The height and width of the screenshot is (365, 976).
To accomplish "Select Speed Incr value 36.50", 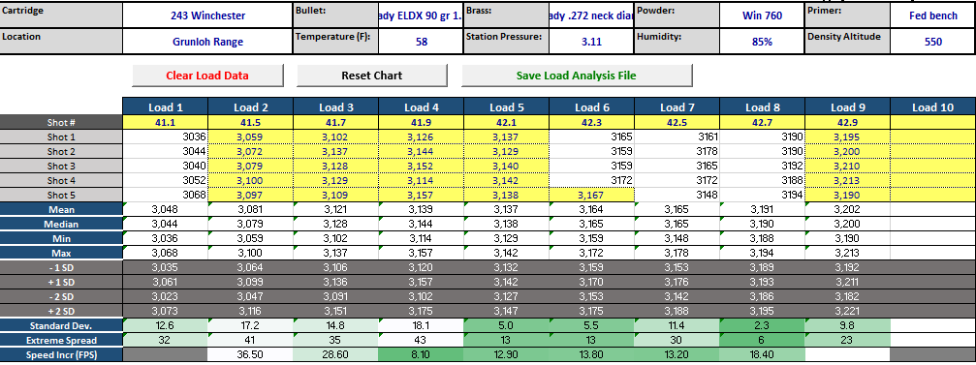I will 250,354.
